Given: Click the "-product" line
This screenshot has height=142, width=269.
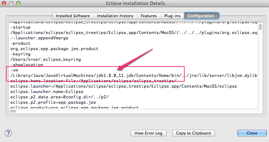Looking at the screenshot, I should 20,43.
